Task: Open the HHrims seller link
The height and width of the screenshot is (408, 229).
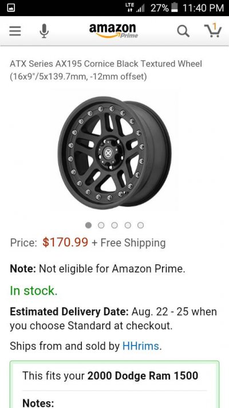Action: (x=141, y=346)
